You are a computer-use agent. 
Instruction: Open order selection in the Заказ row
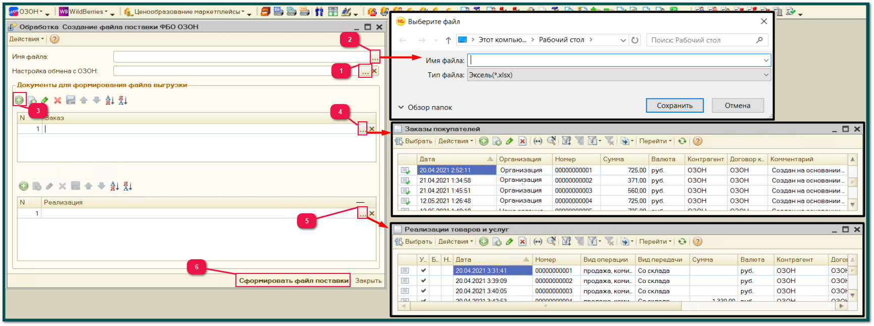pyautogui.click(x=362, y=129)
